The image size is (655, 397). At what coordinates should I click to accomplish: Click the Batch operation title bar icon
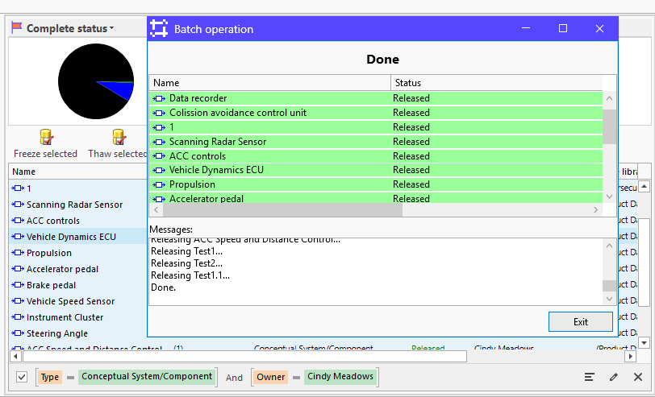point(159,28)
